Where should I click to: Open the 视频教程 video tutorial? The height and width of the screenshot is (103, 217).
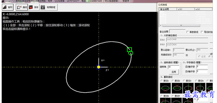point(49,7)
